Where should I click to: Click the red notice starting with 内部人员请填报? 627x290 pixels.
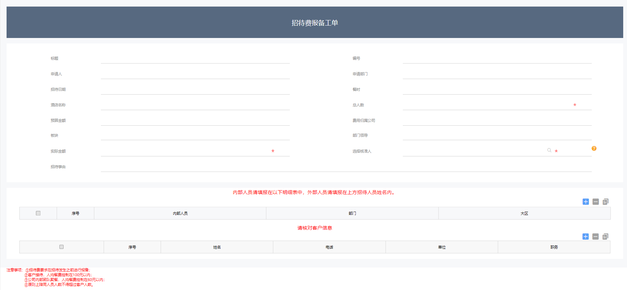point(315,192)
